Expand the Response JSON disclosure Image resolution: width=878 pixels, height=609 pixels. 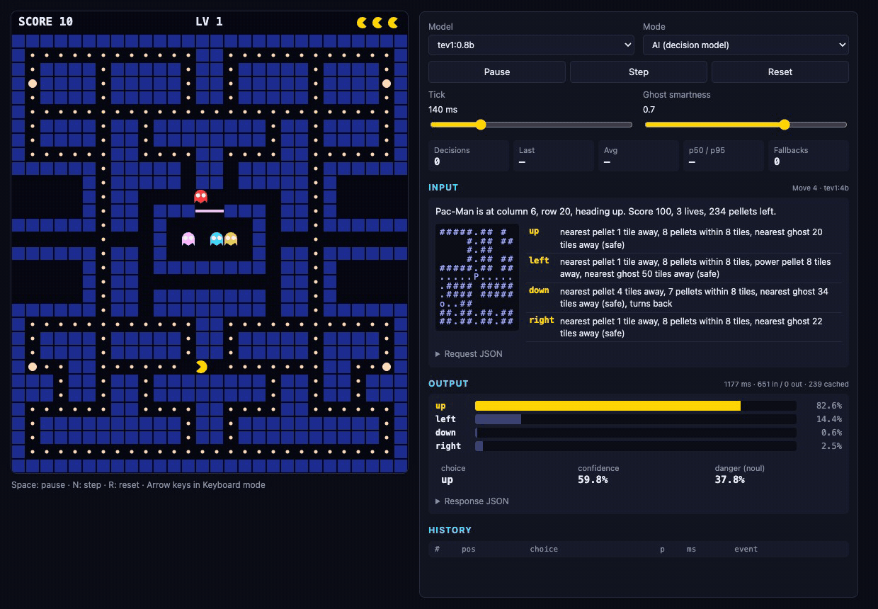(472, 501)
